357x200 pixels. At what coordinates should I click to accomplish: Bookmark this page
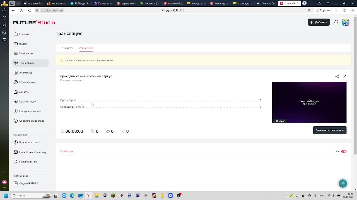[309, 10]
